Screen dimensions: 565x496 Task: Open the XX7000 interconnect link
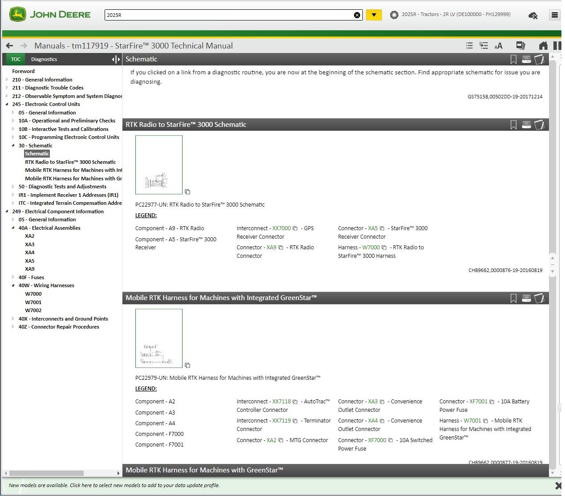point(281,228)
